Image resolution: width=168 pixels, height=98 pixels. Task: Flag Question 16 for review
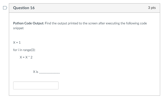point(5,8)
